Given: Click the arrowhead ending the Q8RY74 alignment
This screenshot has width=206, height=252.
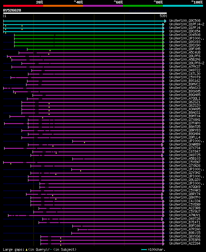Looking at the screenshot, I should (x=163, y=194).
